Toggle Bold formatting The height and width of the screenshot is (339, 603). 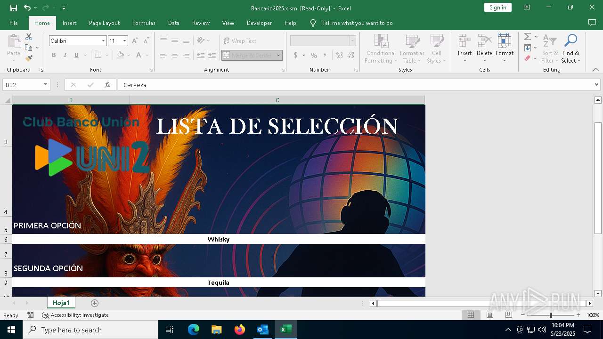(x=54, y=55)
